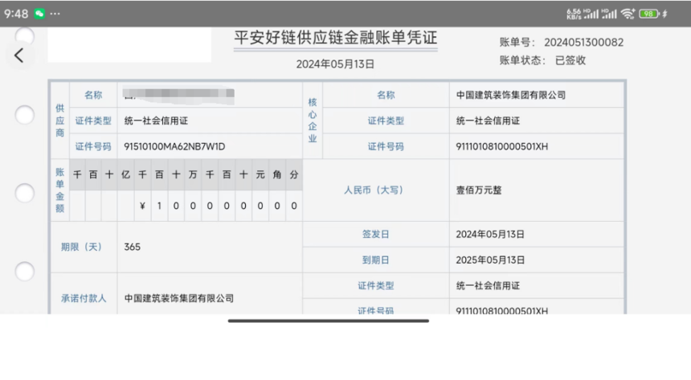Tap the 9:48 clock in status bar

[16, 14]
